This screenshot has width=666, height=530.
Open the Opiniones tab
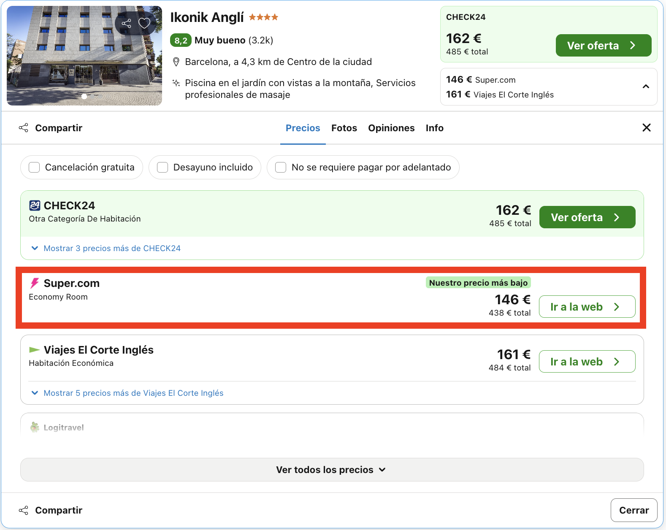(391, 128)
